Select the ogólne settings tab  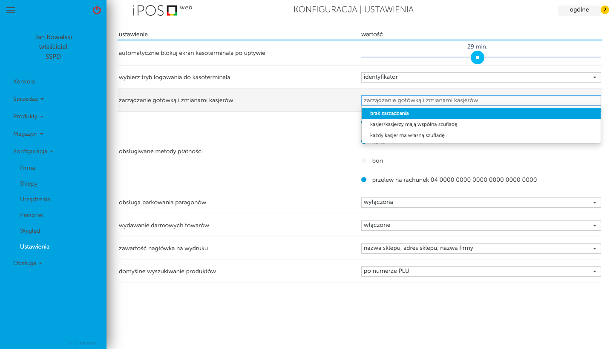[x=579, y=10]
